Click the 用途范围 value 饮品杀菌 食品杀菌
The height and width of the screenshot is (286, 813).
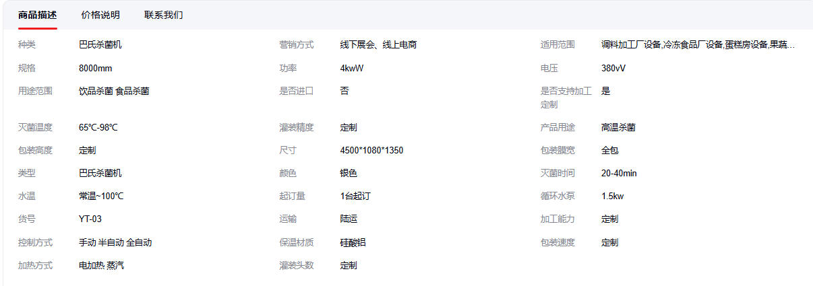(x=114, y=91)
